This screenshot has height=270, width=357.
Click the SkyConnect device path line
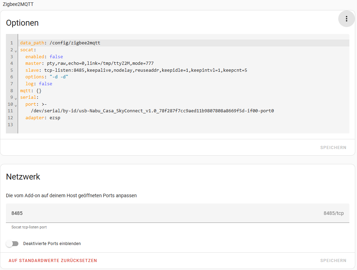(152, 111)
